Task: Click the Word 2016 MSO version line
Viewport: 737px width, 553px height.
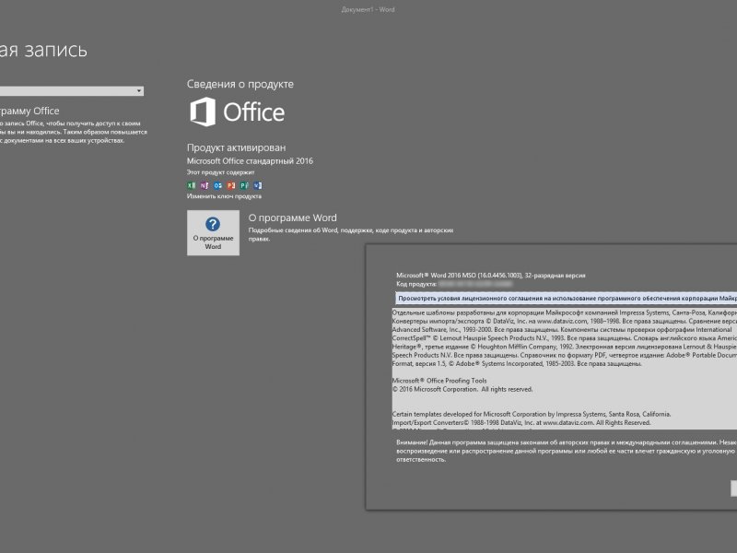Action: (x=491, y=275)
